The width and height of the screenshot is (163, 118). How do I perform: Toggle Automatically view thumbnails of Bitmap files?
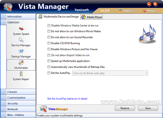tap(49, 67)
